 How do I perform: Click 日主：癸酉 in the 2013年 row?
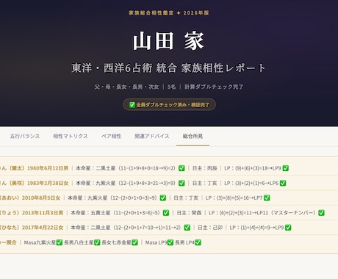pos(189,213)
